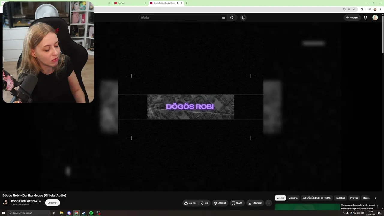Select the Pre vás filter chip

tap(354, 198)
